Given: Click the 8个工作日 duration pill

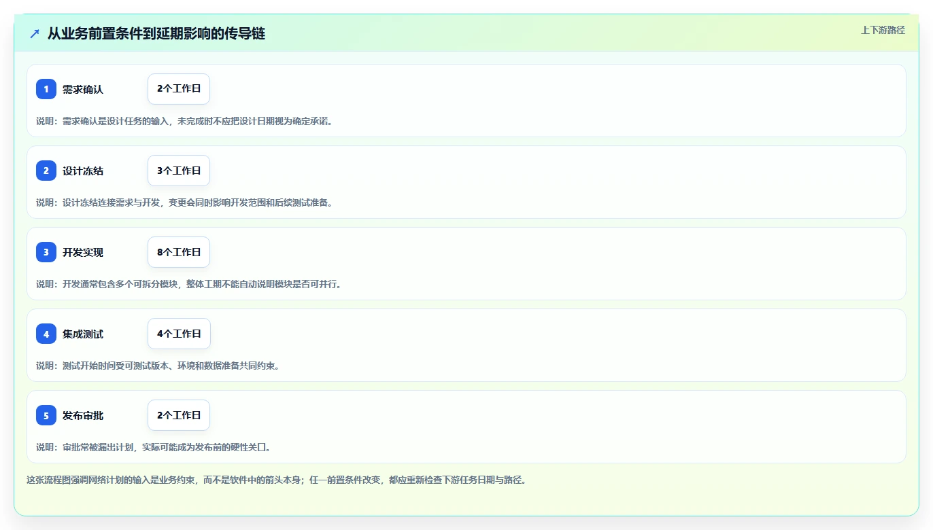Looking at the screenshot, I should click(179, 252).
